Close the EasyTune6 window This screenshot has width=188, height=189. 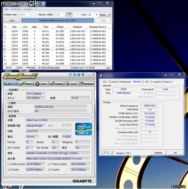coord(94,74)
